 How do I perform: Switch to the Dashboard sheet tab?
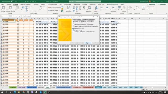tap(13, 87)
